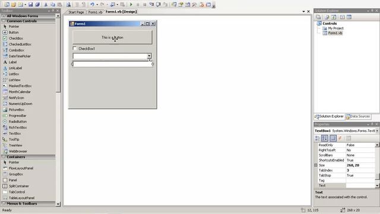Open the Data Sources tab
Viewport: 380px width, 214px height.
357,117
